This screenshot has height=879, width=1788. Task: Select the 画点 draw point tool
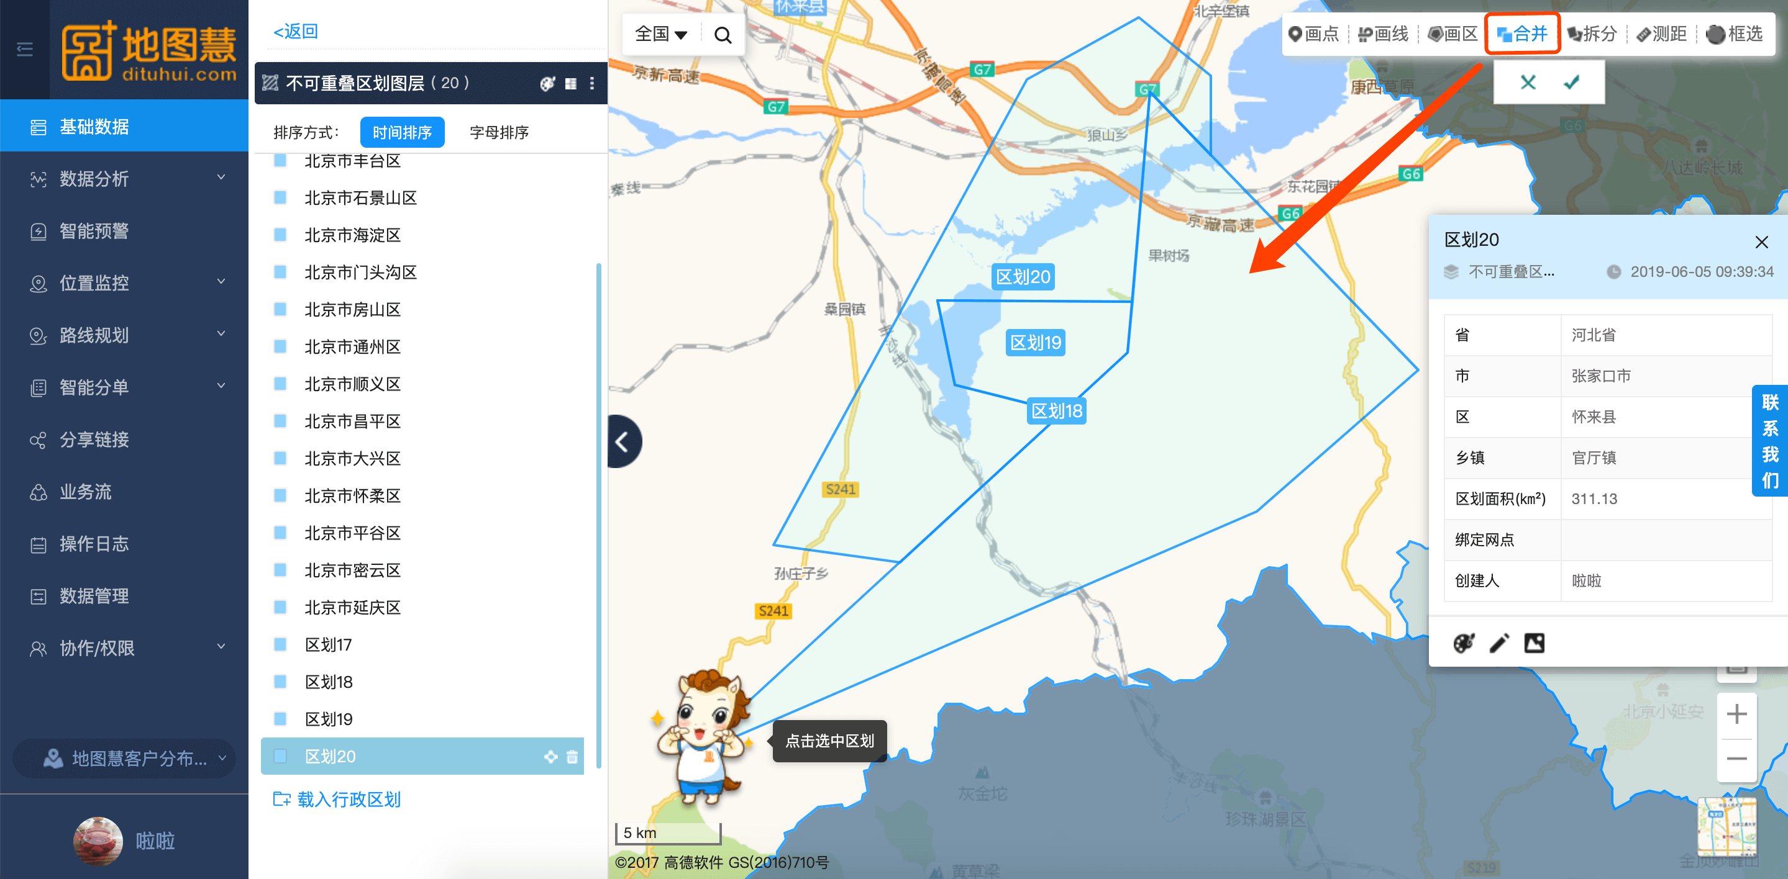tap(1313, 34)
